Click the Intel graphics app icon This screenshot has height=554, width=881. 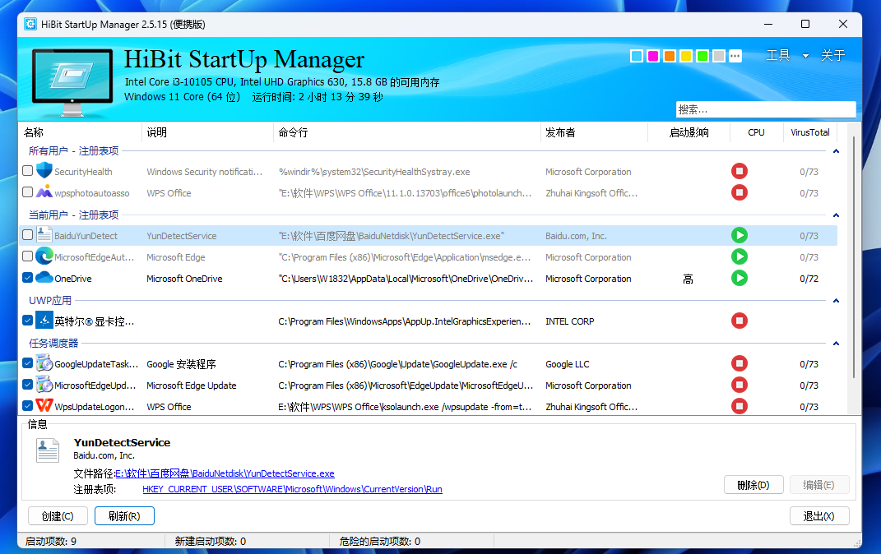44,320
